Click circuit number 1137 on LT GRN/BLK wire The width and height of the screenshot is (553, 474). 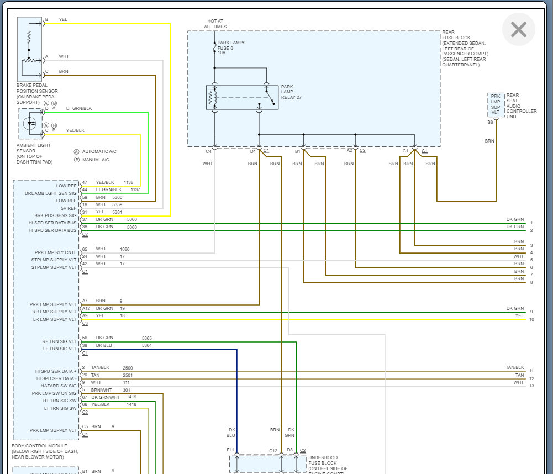(135, 189)
